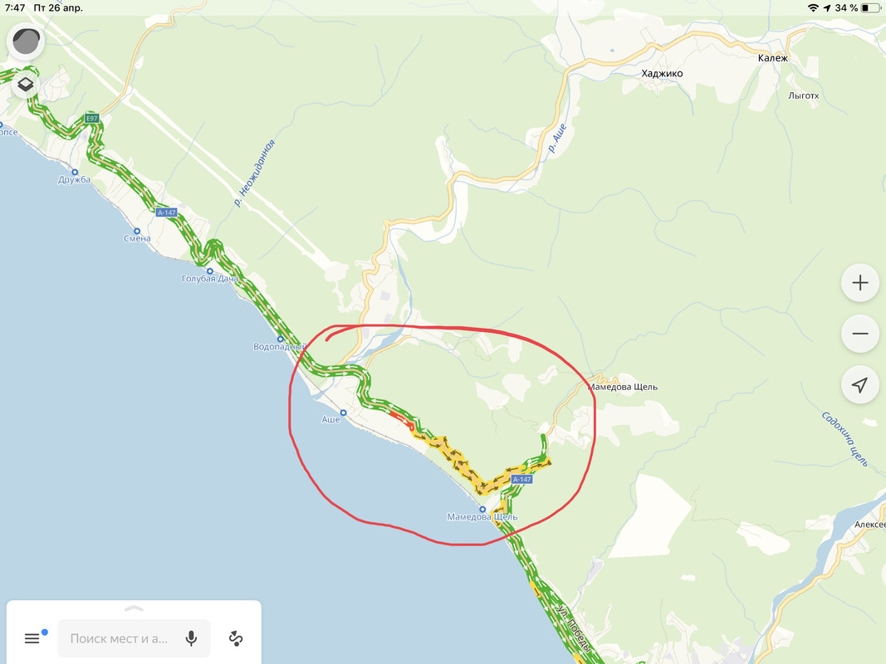
Task: Open the hamburger menu in search panel
Action: [x=32, y=638]
